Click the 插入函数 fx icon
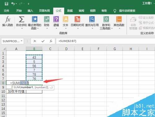Viewport: 155px width, 117px height. (x=8, y=19)
